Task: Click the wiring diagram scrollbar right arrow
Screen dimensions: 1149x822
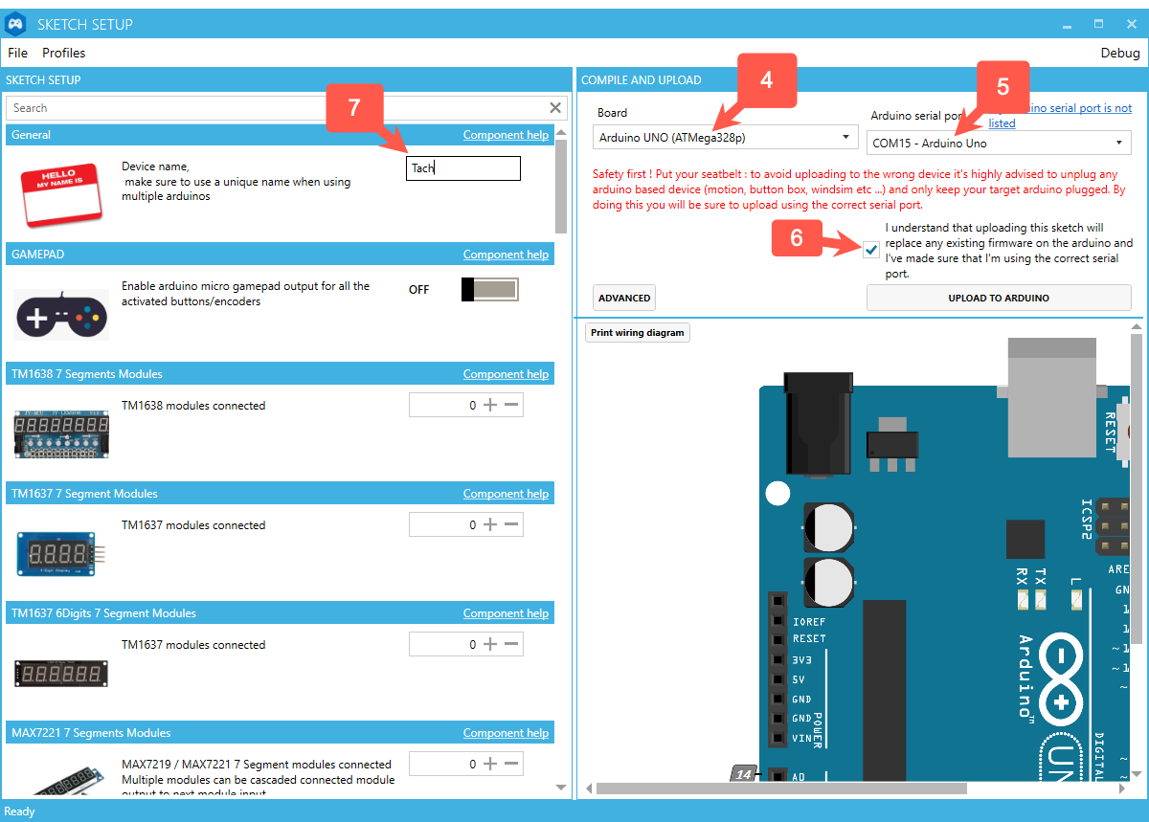Action: (1122, 789)
